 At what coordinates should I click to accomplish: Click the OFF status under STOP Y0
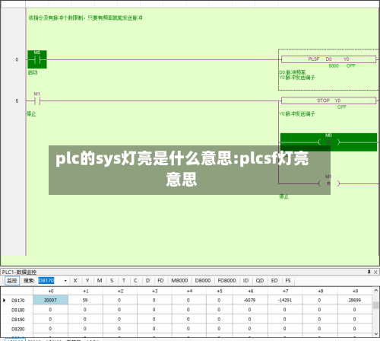click(341, 107)
